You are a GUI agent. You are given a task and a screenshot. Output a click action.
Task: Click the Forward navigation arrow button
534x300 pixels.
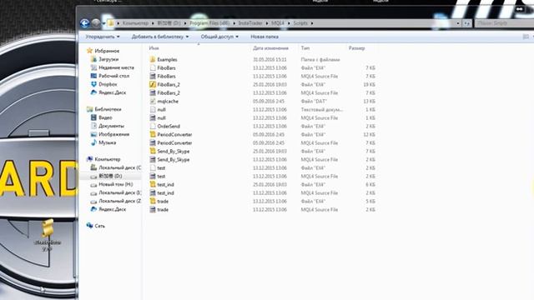tap(96, 23)
